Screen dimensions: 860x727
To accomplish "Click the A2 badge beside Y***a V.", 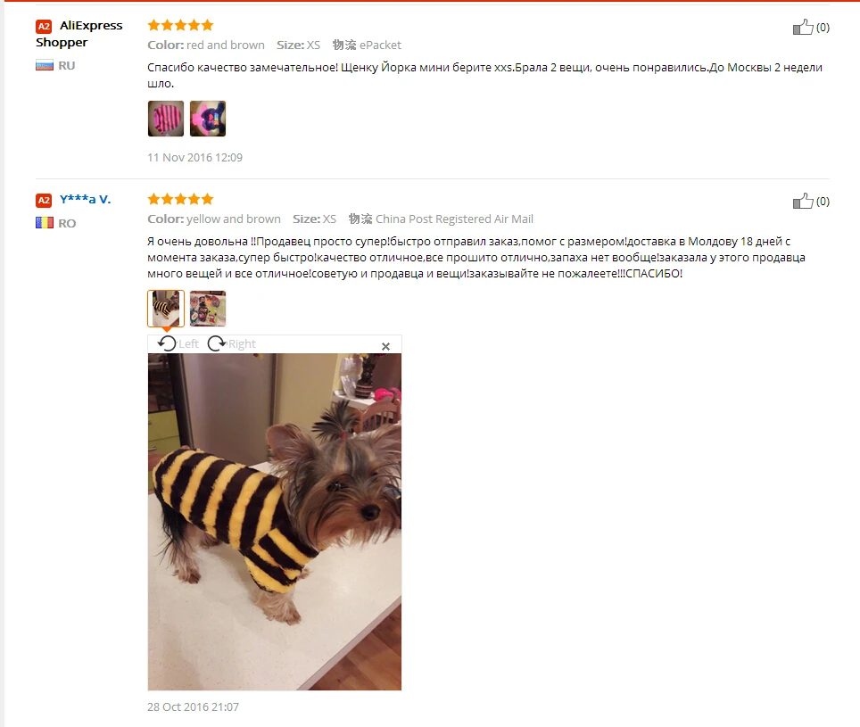I will [x=44, y=200].
